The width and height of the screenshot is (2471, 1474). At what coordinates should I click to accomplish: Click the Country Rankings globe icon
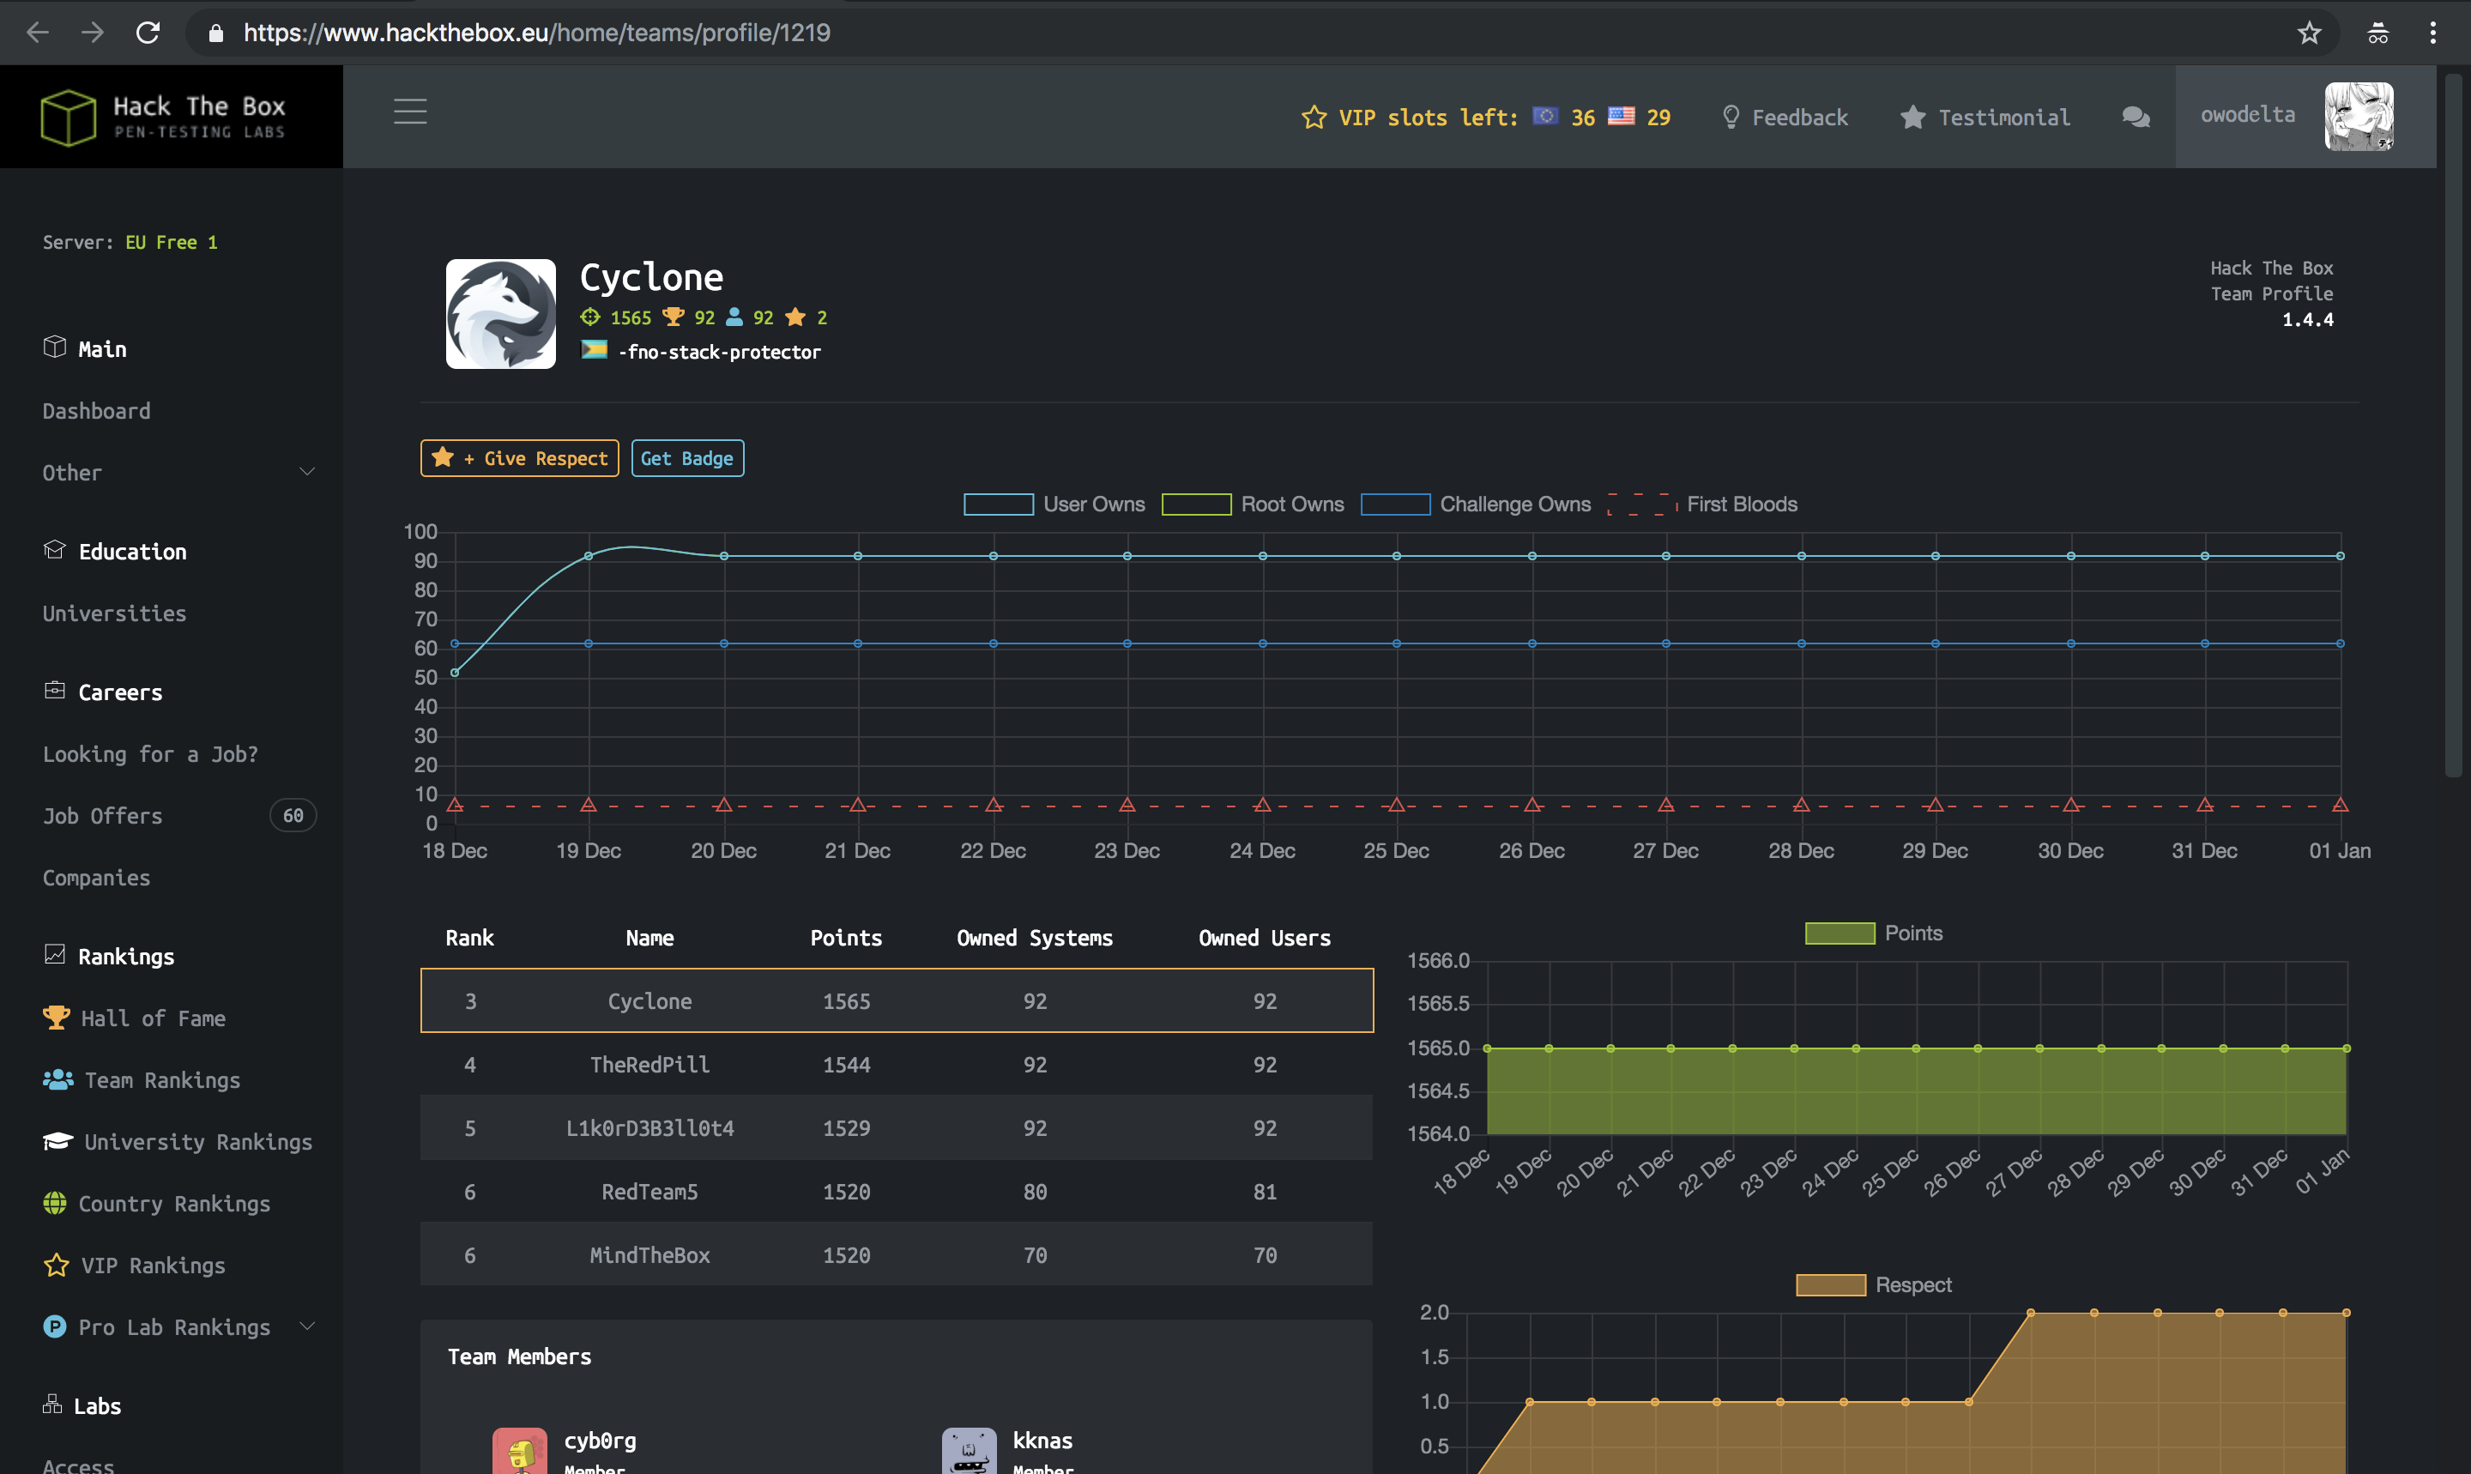55,1203
